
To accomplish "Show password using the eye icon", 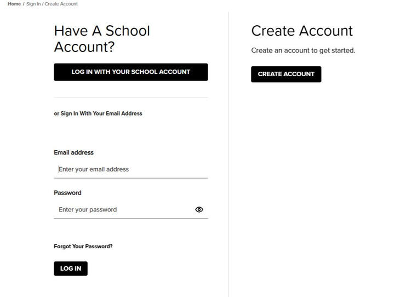I will tap(199, 209).
